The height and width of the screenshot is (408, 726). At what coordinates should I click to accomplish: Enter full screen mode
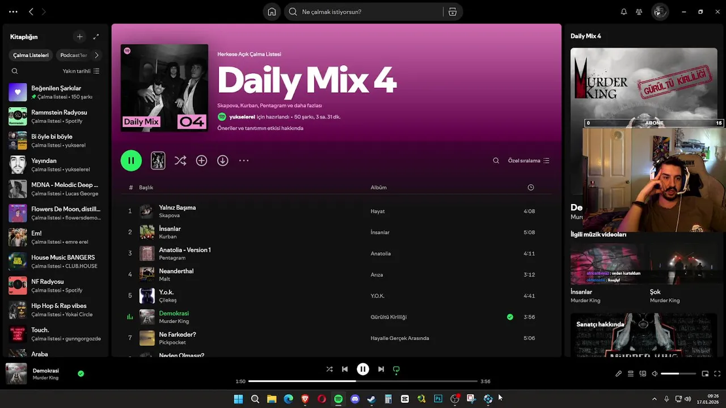click(717, 374)
